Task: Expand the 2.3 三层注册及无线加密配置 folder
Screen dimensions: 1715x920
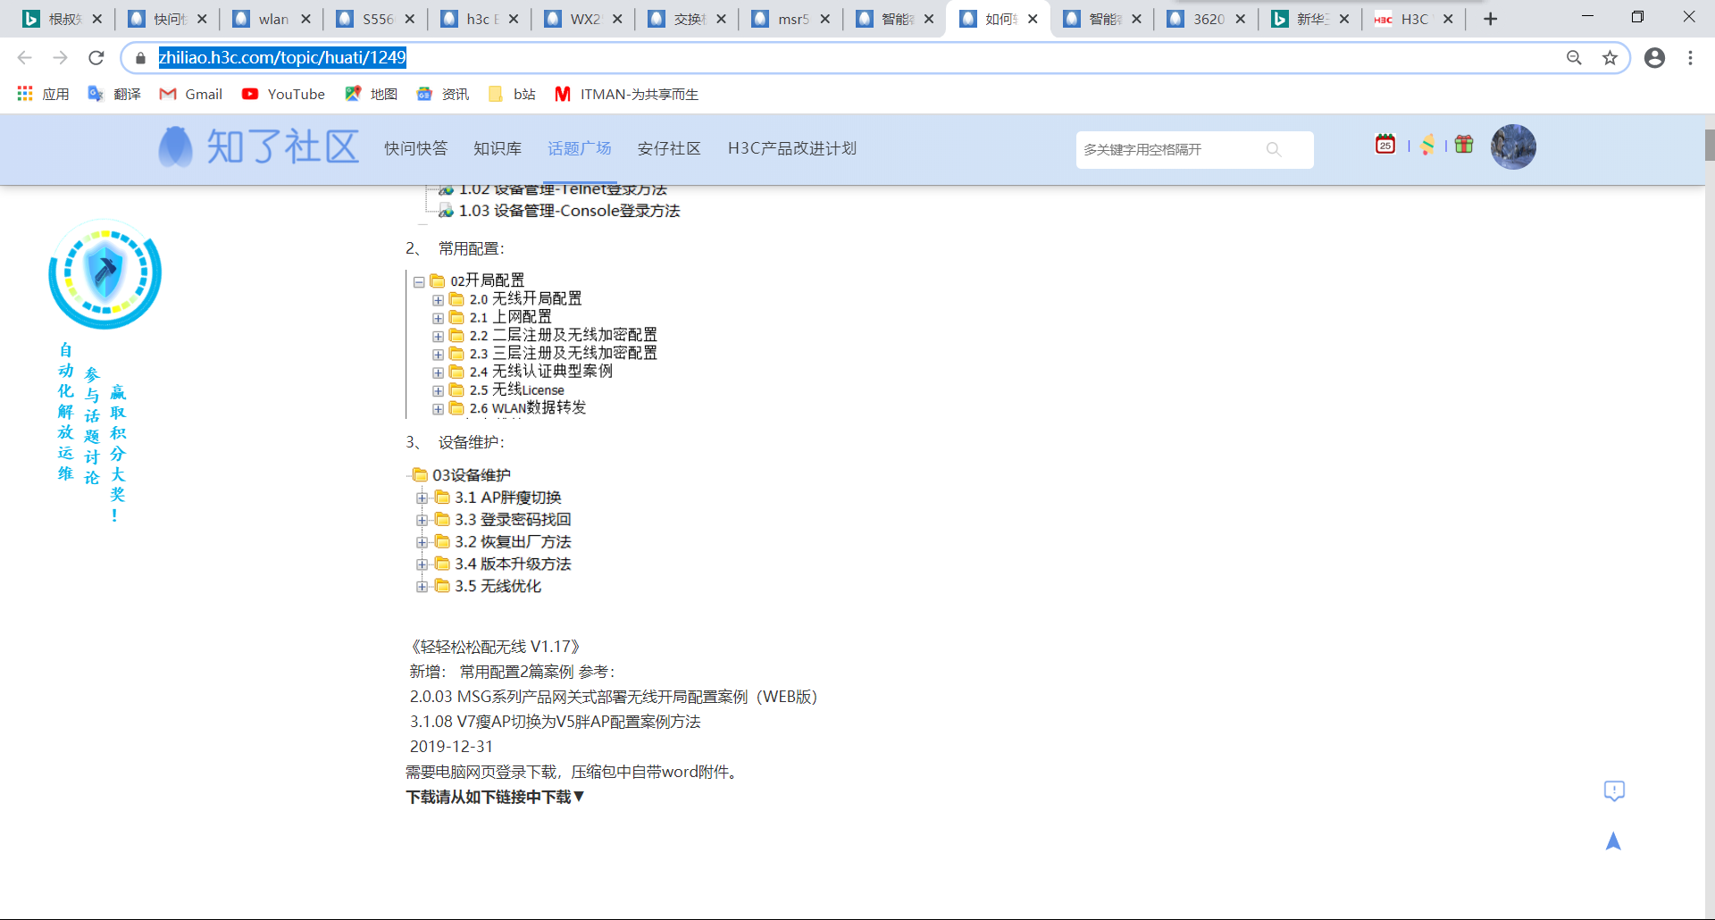Action: (438, 355)
